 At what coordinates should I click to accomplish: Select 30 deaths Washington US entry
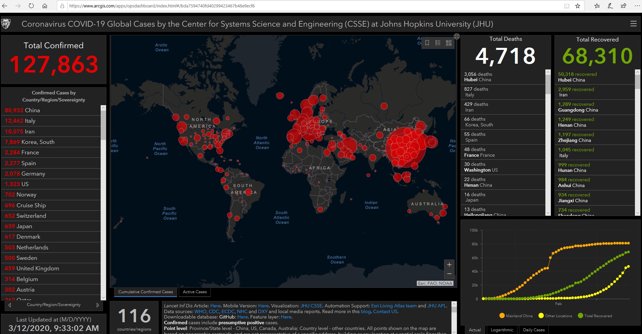(x=503, y=167)
